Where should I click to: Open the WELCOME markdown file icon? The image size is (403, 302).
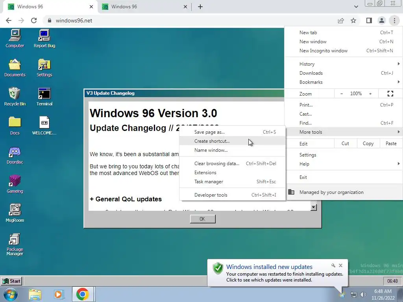[x=44, y=126]
